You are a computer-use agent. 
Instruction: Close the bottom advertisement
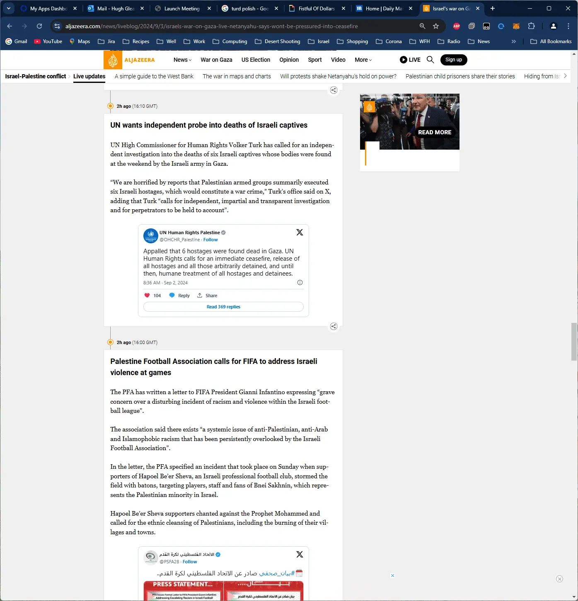click(392, 575)
